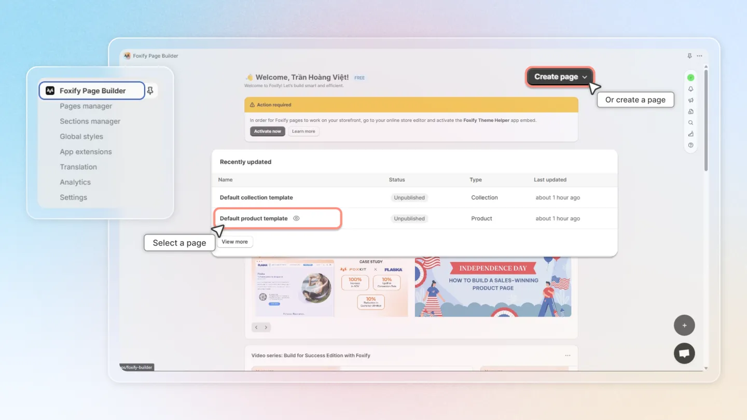Viewport: 747px width, 420px height.
Task: Click the pin icon in the app header
Action: coord(689,56)
